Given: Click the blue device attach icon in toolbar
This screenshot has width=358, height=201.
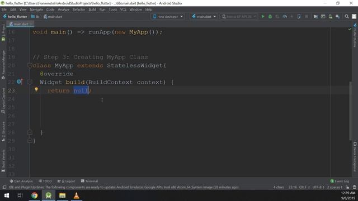Looking at the screenshot, I should (299, 16).
